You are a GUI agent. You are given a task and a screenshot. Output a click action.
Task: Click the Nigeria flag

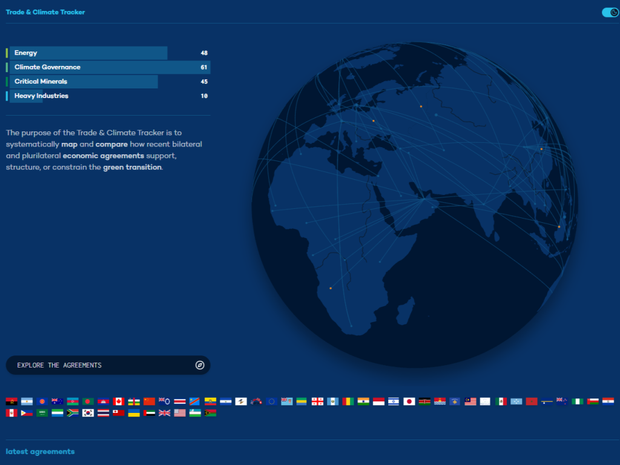(x=578, y=401)
